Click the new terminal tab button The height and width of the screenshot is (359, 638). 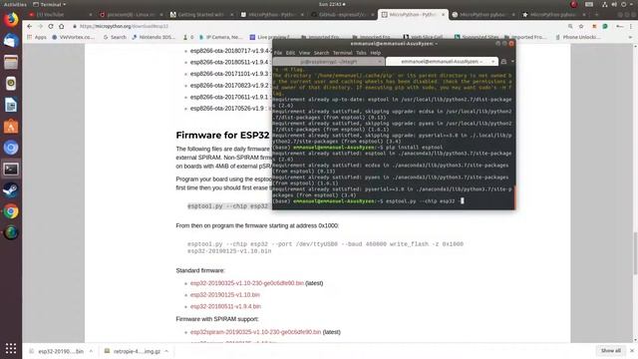click(503, 62)
